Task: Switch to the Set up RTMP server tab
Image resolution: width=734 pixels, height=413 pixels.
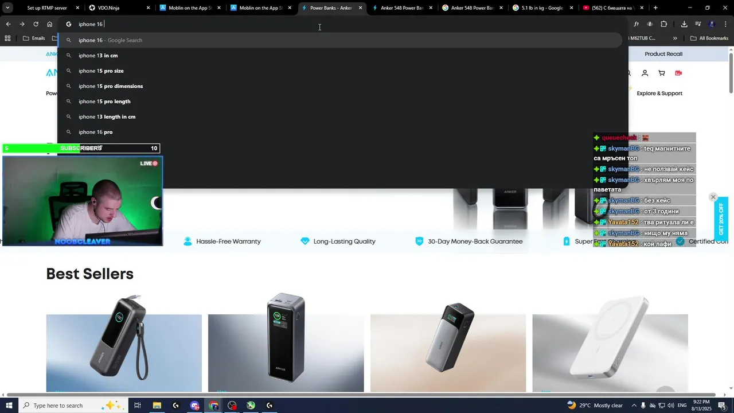Action: (47, 8)
